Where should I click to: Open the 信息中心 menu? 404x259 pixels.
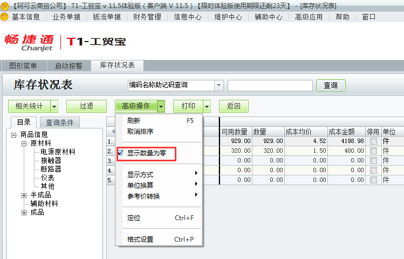tap(188, 17)
